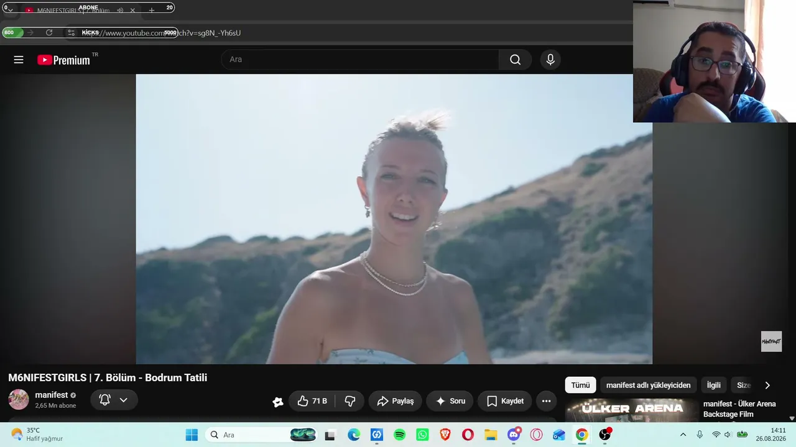Click the browser address bar URL
Viewport: 796px width, 447px height.
coord(162,33)
